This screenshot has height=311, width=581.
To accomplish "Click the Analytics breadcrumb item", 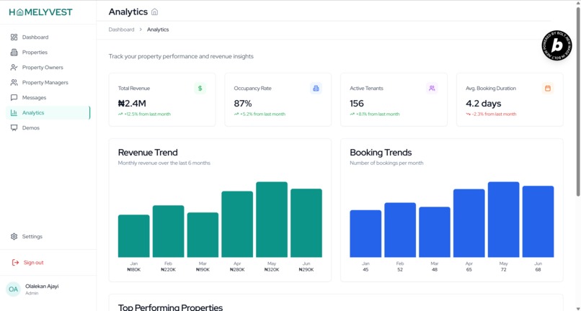I will (x=158, y=30).
